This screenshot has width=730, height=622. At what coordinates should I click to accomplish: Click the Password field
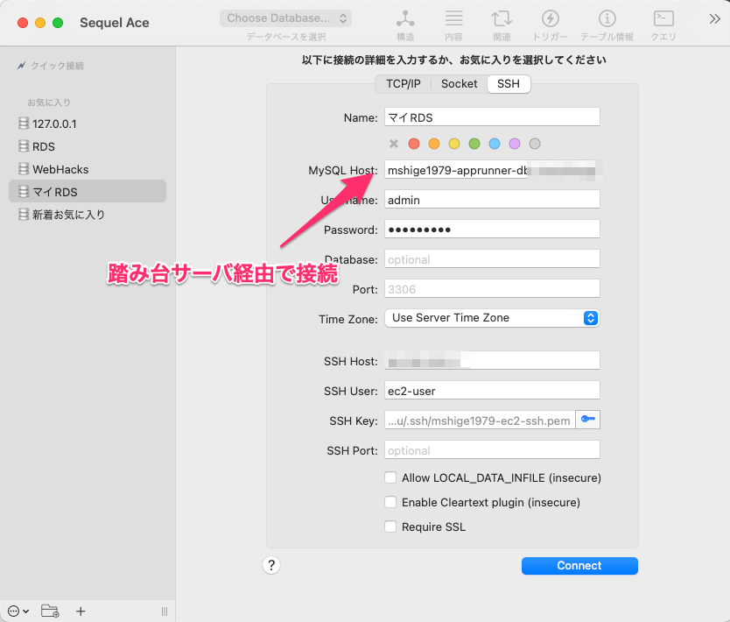[492, 230]
